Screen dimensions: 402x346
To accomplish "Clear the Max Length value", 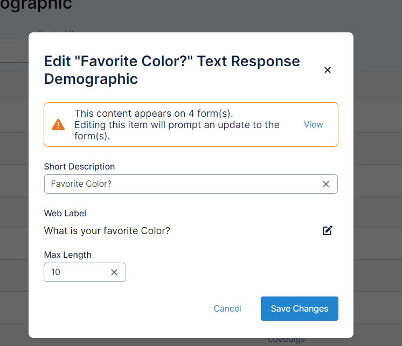I will [114, 272].
